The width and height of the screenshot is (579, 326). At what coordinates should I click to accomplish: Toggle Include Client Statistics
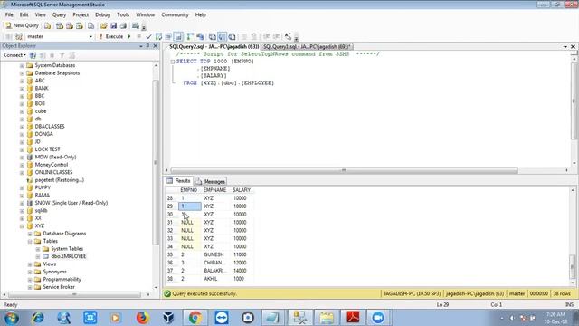[x=200, y=36]
